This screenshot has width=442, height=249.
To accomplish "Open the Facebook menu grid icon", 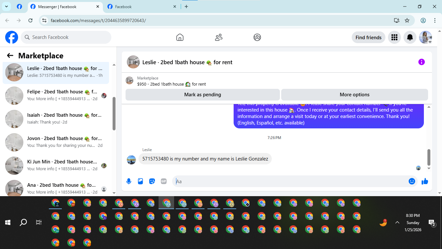I will coord(394,37).
